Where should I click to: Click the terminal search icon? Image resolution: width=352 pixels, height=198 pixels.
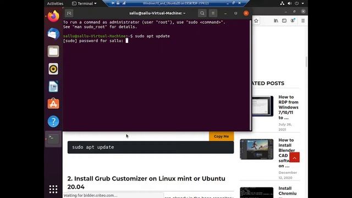202,13
